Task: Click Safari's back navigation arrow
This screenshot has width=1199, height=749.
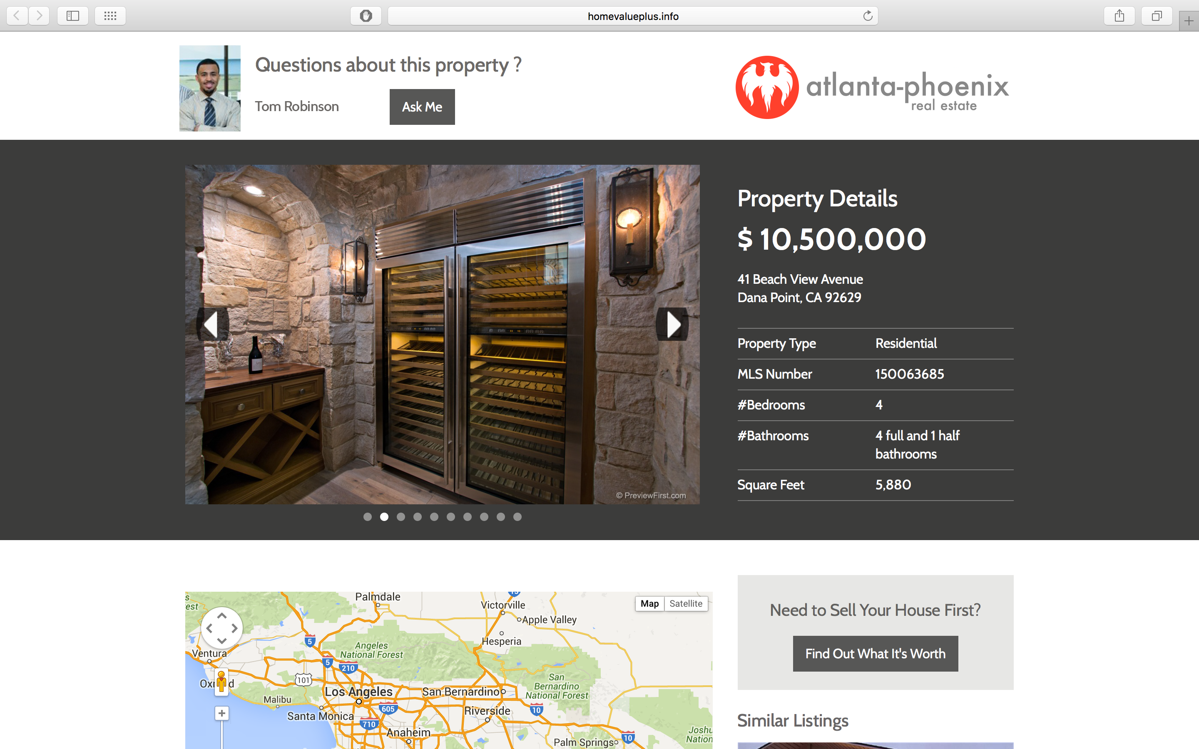Action: click(x=17, y=16)
